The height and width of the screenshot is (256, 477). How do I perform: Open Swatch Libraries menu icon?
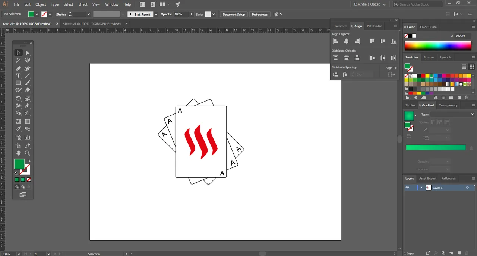coord(407,97)
